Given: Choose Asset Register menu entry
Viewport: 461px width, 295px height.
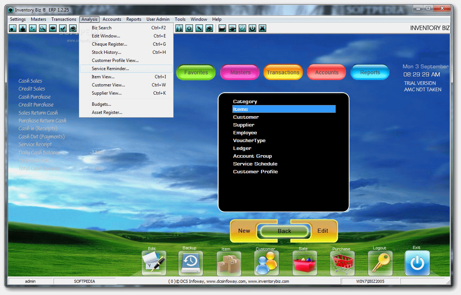Looking at the screenshot, I should (x=126, y=112).
